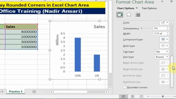Select the Sales header cell
Screen dimensions: 176x99
coord(21,27)
